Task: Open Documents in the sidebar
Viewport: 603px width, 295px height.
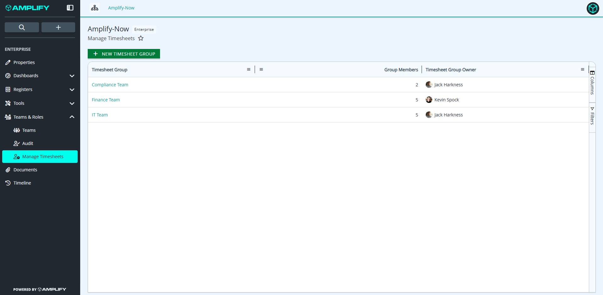Action: (40, 170)
